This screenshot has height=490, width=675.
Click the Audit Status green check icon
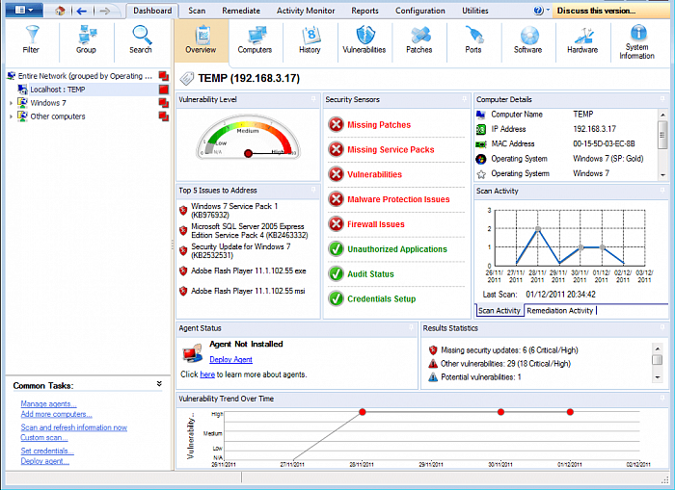[x=337, y=273]
